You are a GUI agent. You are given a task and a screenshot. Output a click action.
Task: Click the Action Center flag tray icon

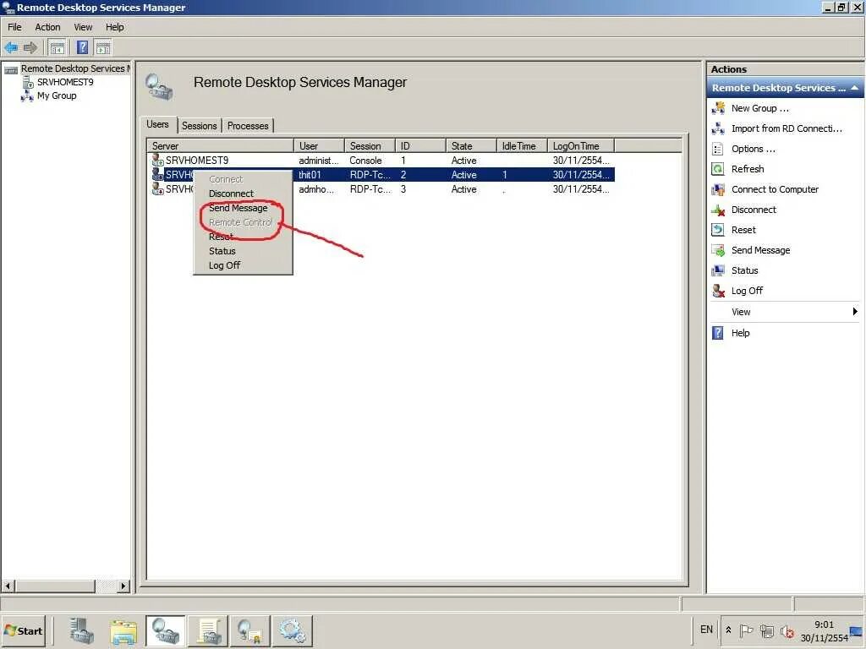pyautogui.click(x=746, y=630)
